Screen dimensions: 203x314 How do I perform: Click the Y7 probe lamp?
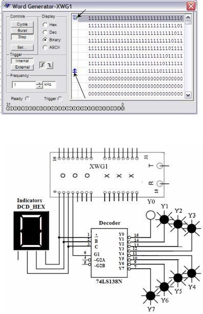150,296
